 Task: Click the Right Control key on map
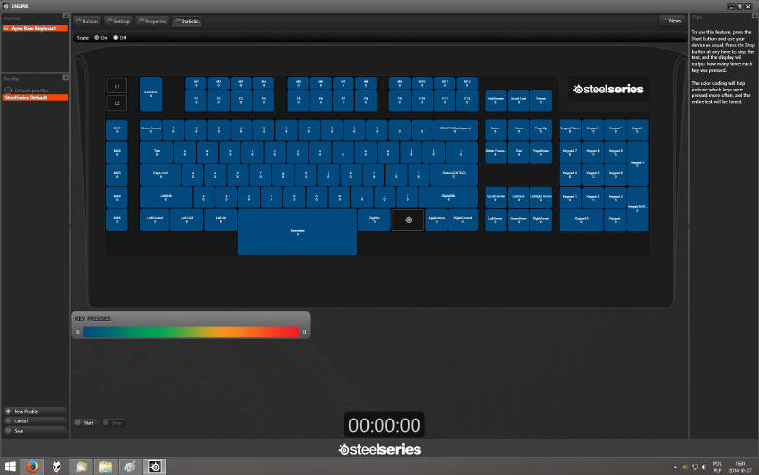point(463,220)
